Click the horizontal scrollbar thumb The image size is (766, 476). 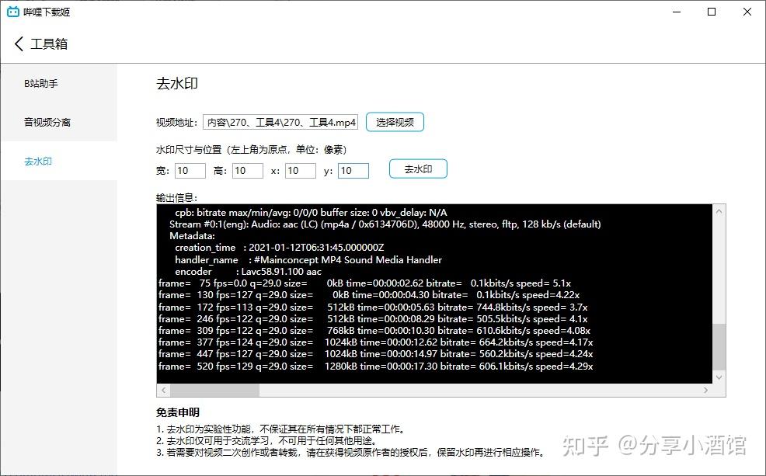[215, 390]
